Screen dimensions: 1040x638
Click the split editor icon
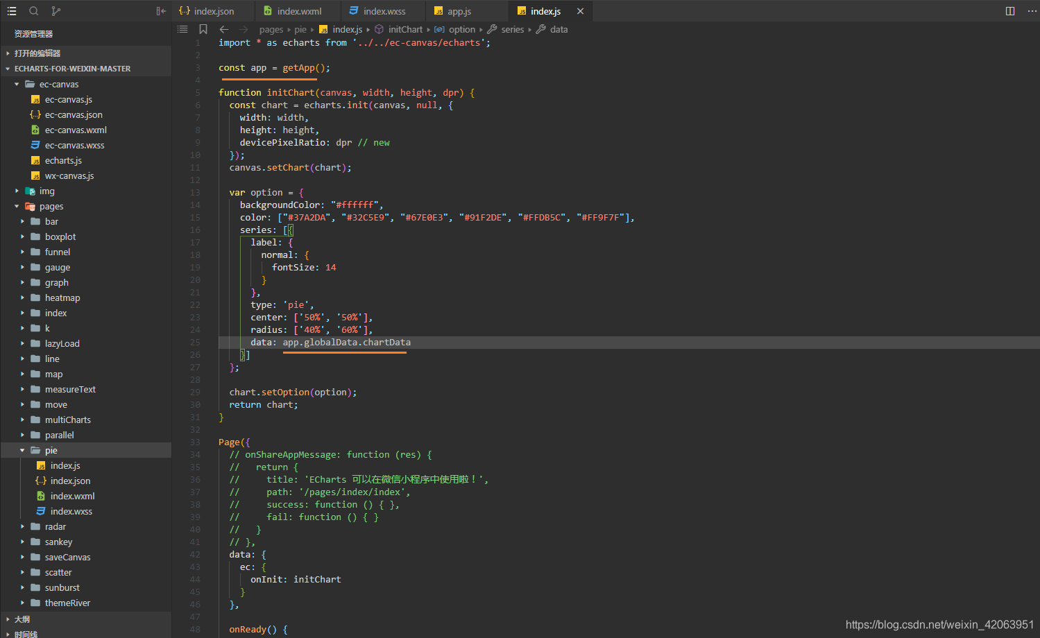pos(1010,11)
